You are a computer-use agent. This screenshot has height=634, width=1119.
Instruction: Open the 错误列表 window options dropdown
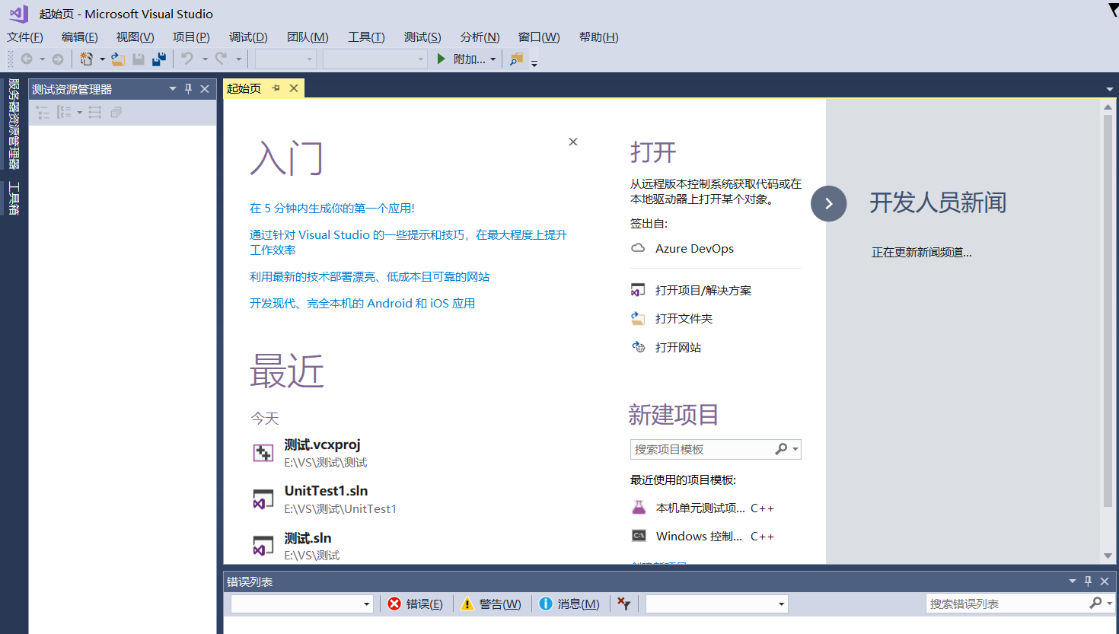[x=1073, y=581]
